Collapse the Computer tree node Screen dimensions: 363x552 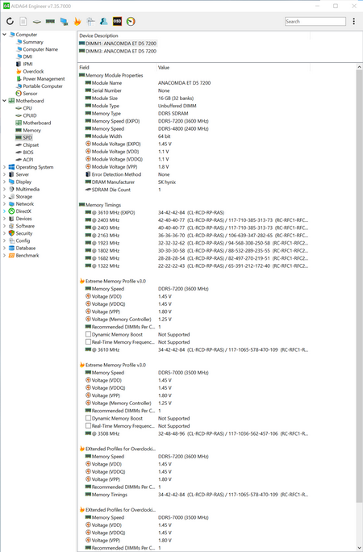pos(4,35)
